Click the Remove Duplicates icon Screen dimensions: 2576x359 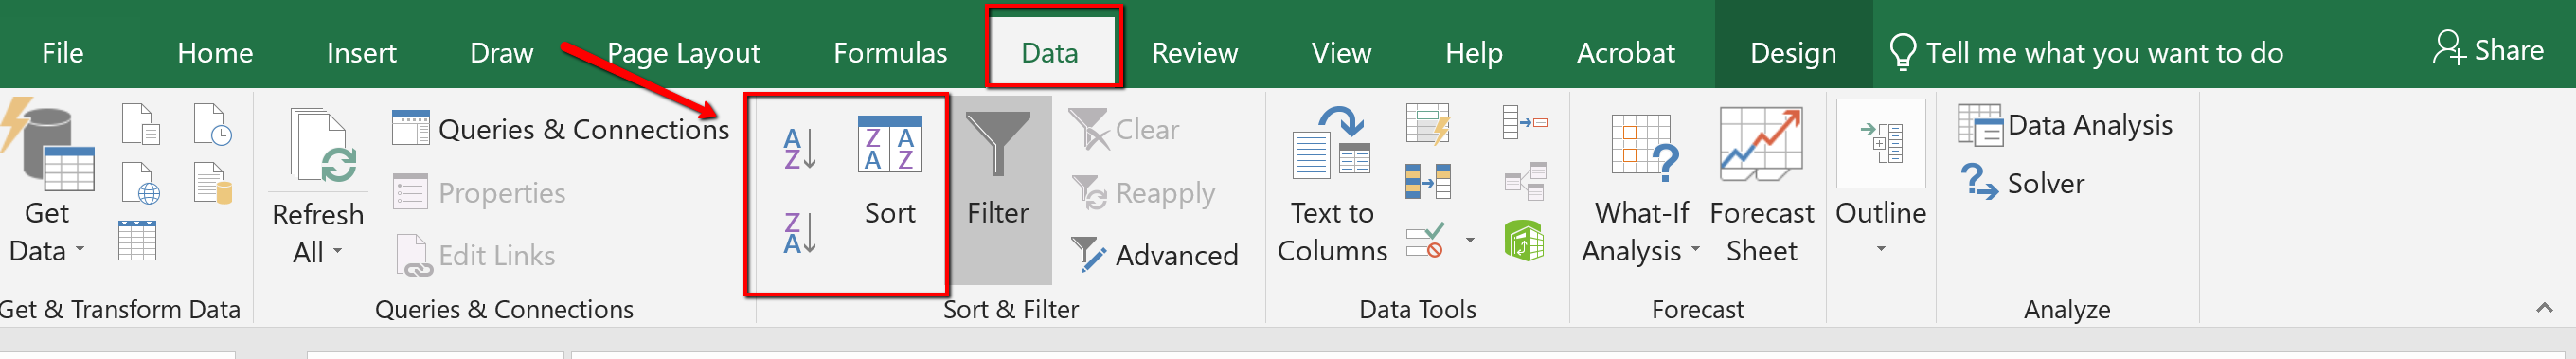tap(1428, 182)
